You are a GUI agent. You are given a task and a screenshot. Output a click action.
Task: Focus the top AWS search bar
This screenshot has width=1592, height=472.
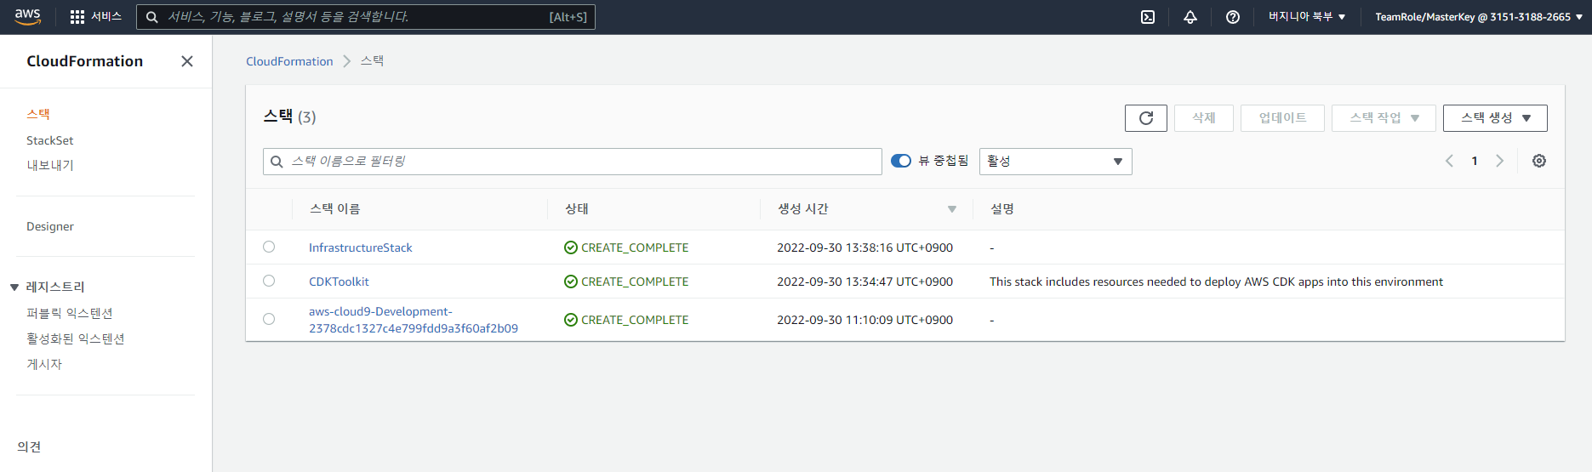pyautogui.click(x=366, y=17)
